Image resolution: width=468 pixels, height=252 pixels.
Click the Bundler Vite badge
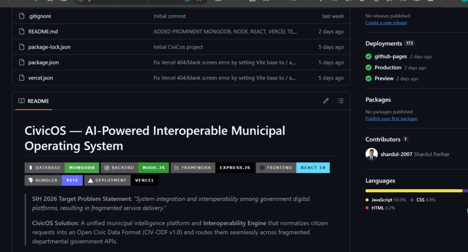point(53,180)
